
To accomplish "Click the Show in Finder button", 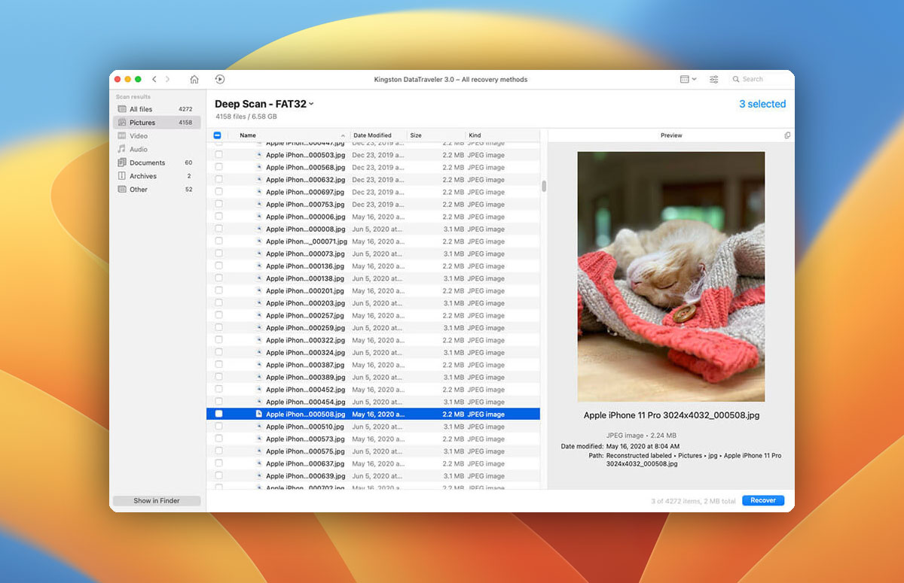I will click(157, 500).
